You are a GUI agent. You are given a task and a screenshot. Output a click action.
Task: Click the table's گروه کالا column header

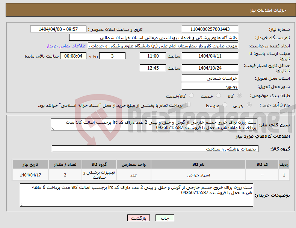pos(99,164)
